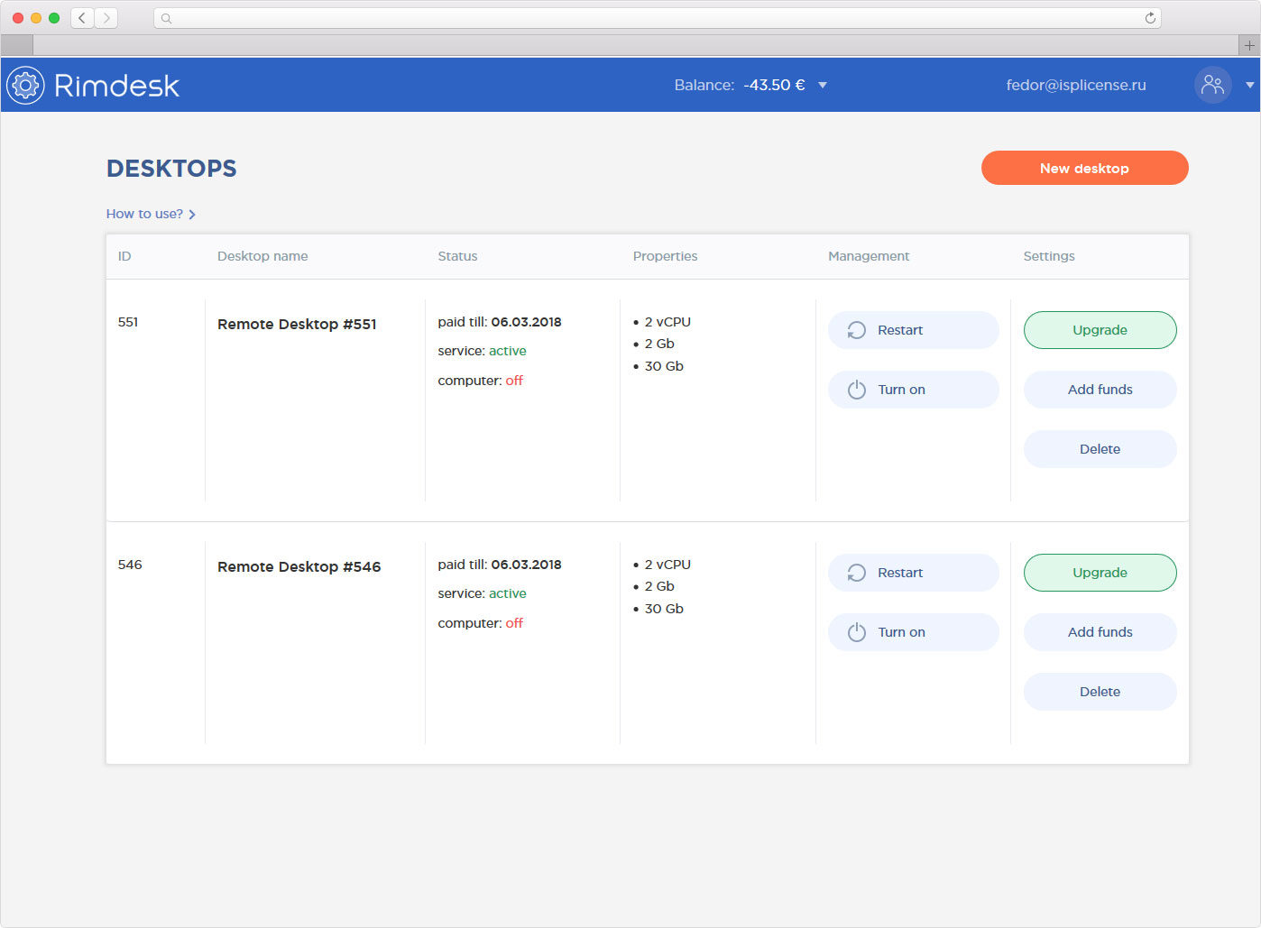1261x928 pixels.
Task: Open the user profile avatar icon
Action: point(1212,86)
